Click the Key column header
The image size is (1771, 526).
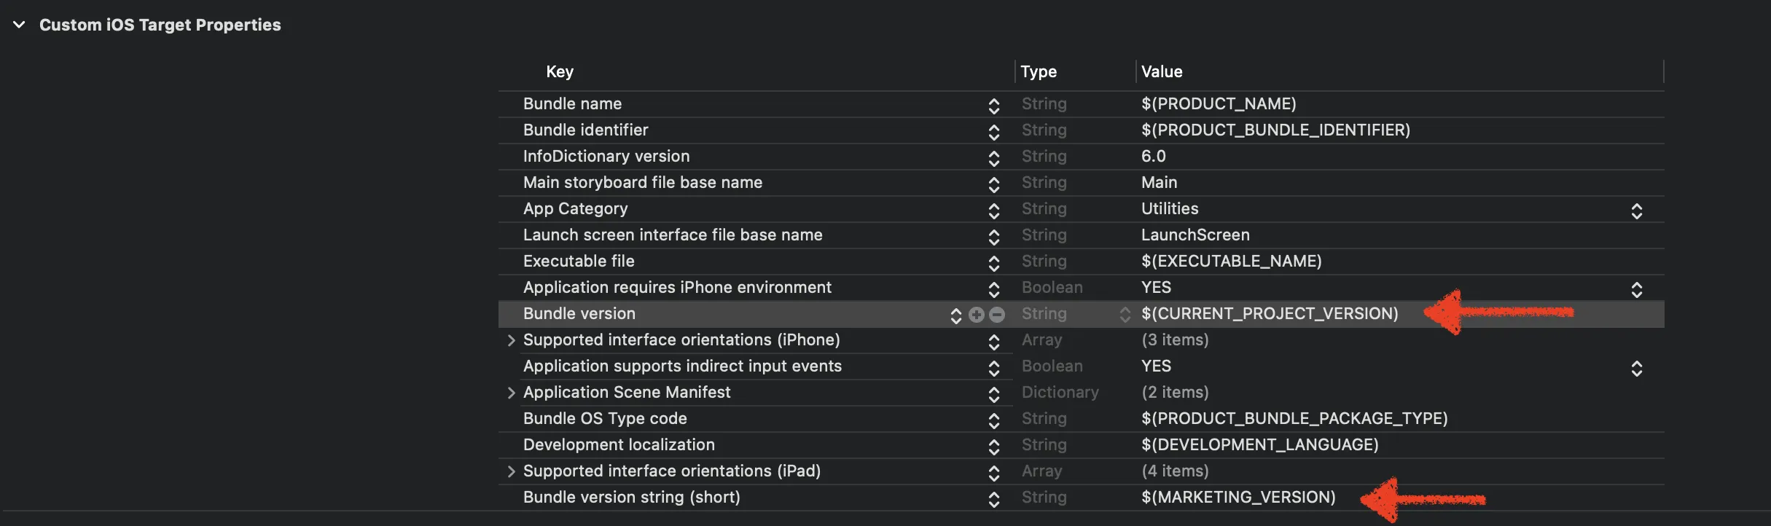[x=560, y=71]
